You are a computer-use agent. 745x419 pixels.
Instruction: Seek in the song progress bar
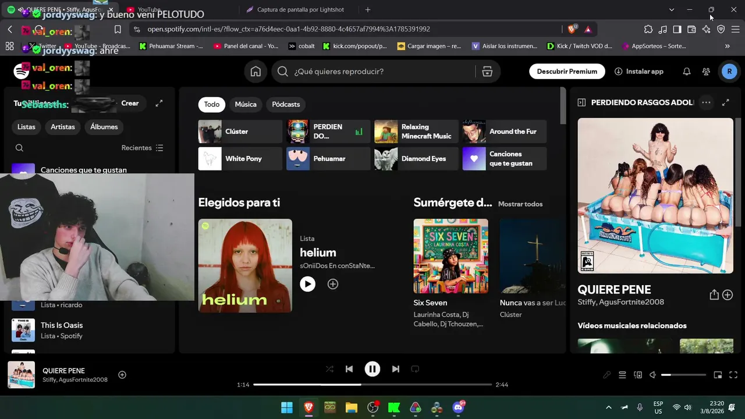tap(372, 385)
